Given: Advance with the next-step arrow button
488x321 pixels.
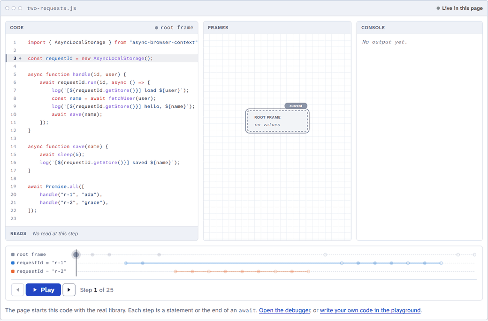Looking at the screenshot, I should tap(69, 290).
